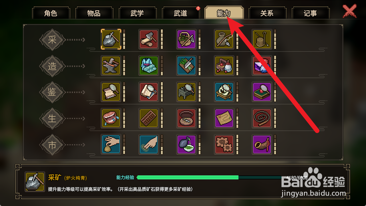Viewport: 366px width, 206px height.
Task: Select the purple horn skill icon
Action: pos(262,144)
